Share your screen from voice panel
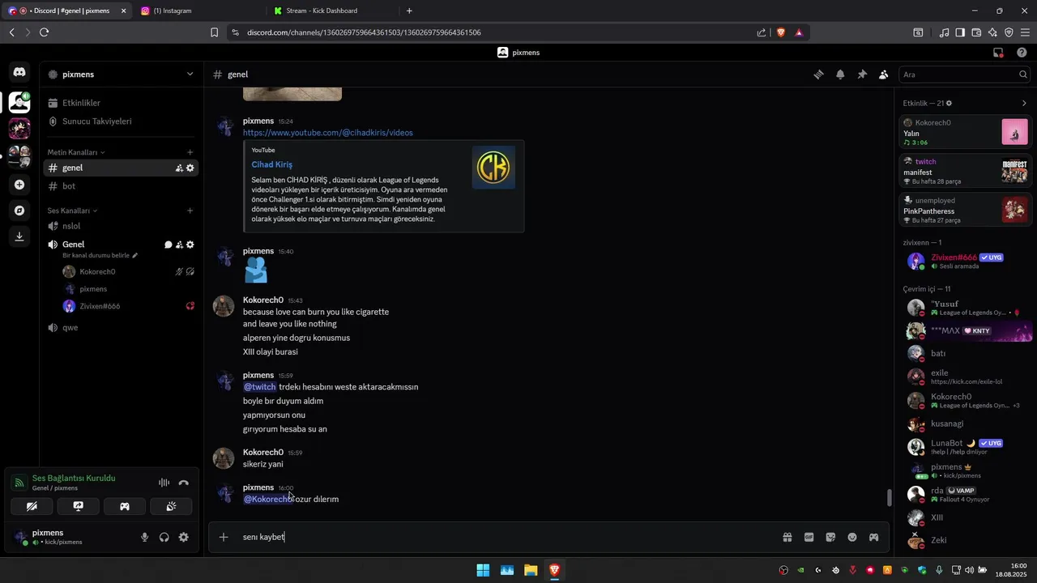Screen dimensions: 1037x583 point(79,506)
